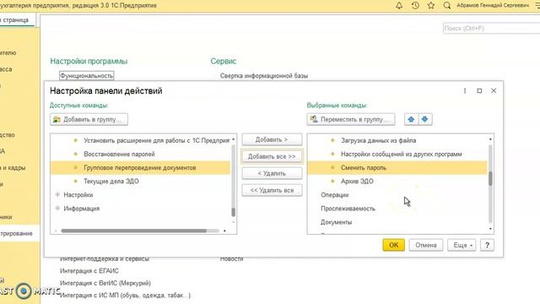The image size is (540, 304).
Task: Close the Настройка панели действий dialog
Action: 494,90
